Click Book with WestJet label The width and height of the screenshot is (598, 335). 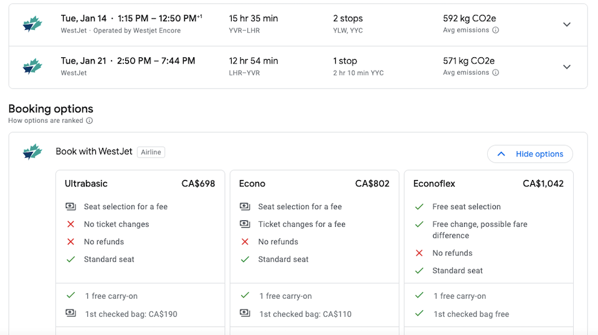point(94,151)
